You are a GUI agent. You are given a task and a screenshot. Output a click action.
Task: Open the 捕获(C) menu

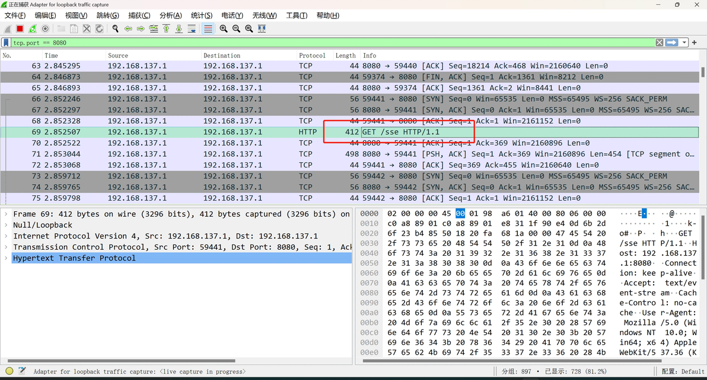(x=139, y=15)
